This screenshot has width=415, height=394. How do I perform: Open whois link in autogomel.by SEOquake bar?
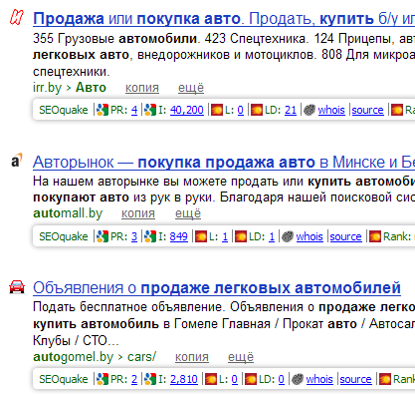[x=319, y=379]
